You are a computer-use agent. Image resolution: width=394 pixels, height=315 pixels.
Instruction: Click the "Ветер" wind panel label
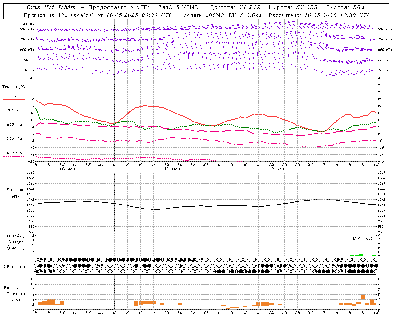click(x=29, y=23)
